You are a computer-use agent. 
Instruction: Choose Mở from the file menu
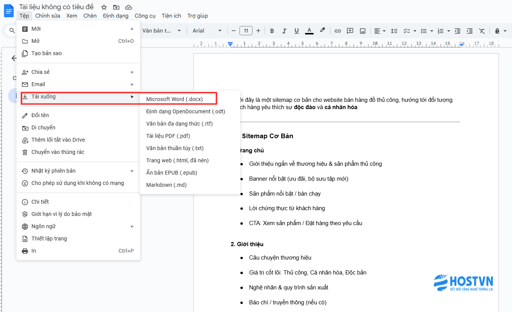78,41
